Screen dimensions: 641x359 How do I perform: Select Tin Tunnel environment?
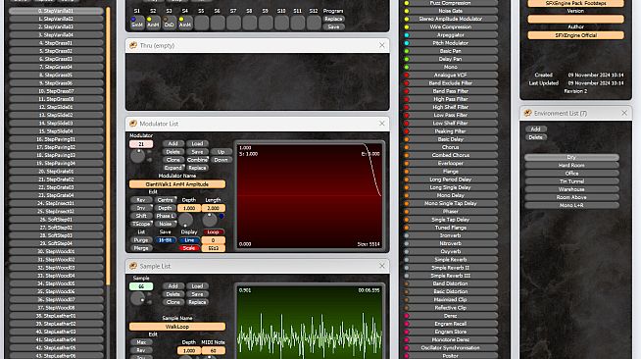click(571, 181)
